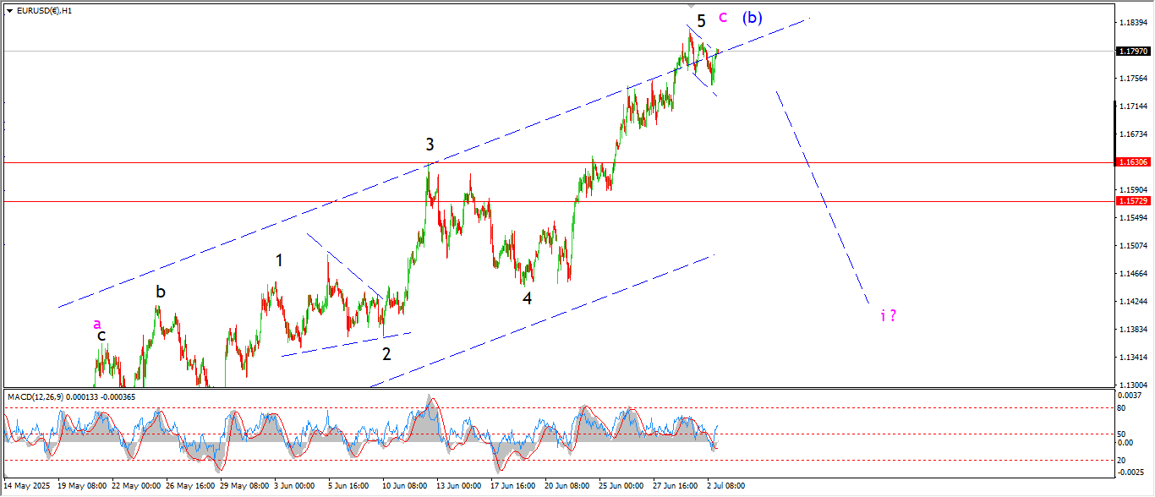Select the wave 4 label
1155x497 pixels.
coord(527,298)
